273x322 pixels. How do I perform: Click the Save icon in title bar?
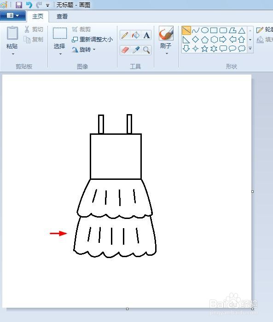tap(19, 5)
